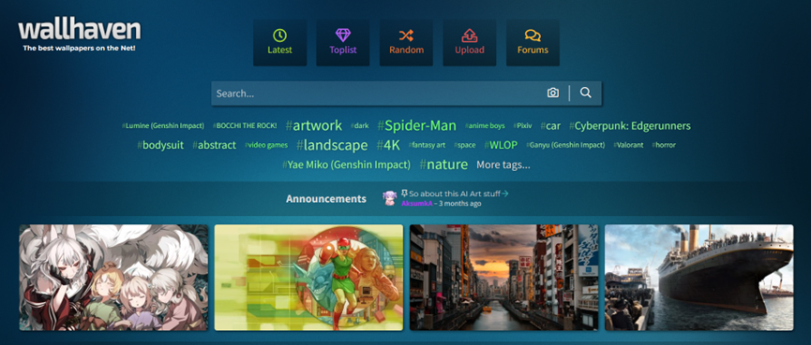Open 'So about this AI Art stuff' announcement

click(455, 194)
